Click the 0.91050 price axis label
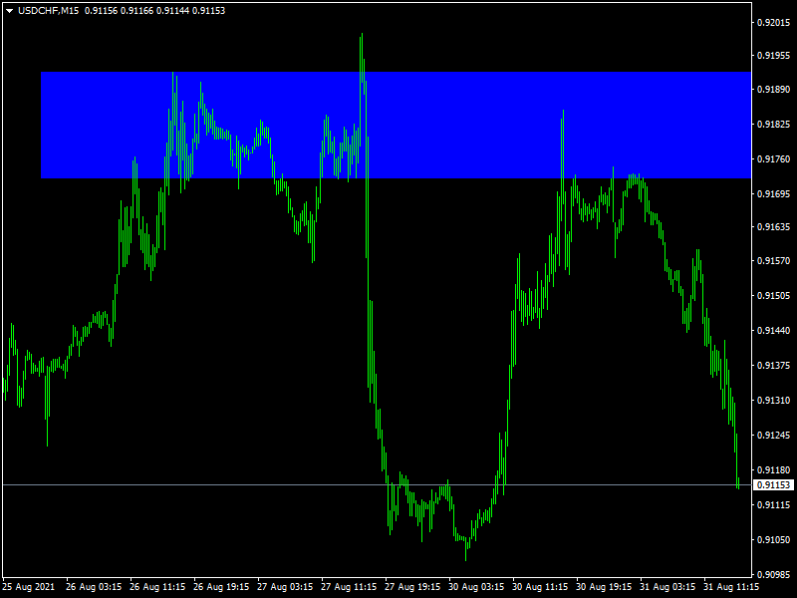 774,539
